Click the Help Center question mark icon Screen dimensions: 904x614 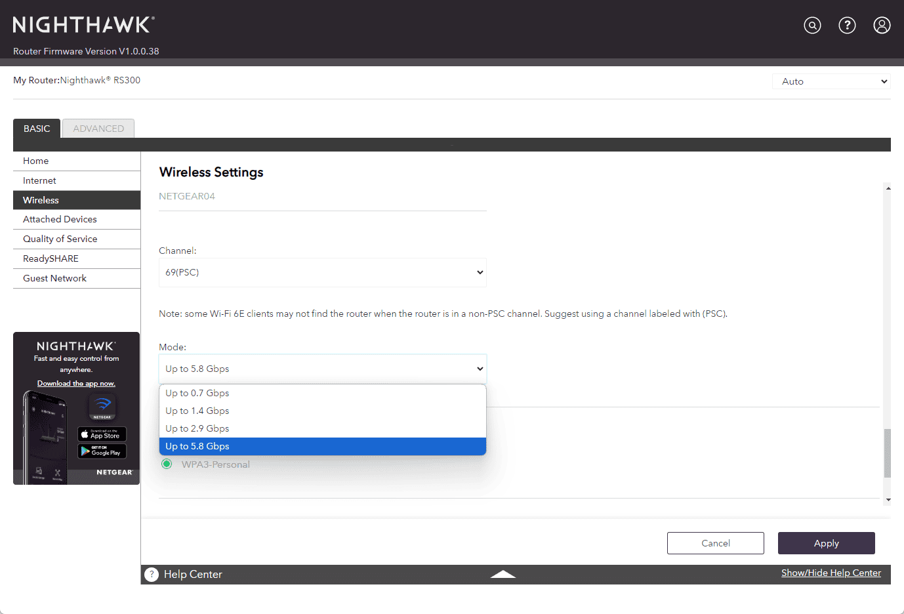click(x=152, y=574)
